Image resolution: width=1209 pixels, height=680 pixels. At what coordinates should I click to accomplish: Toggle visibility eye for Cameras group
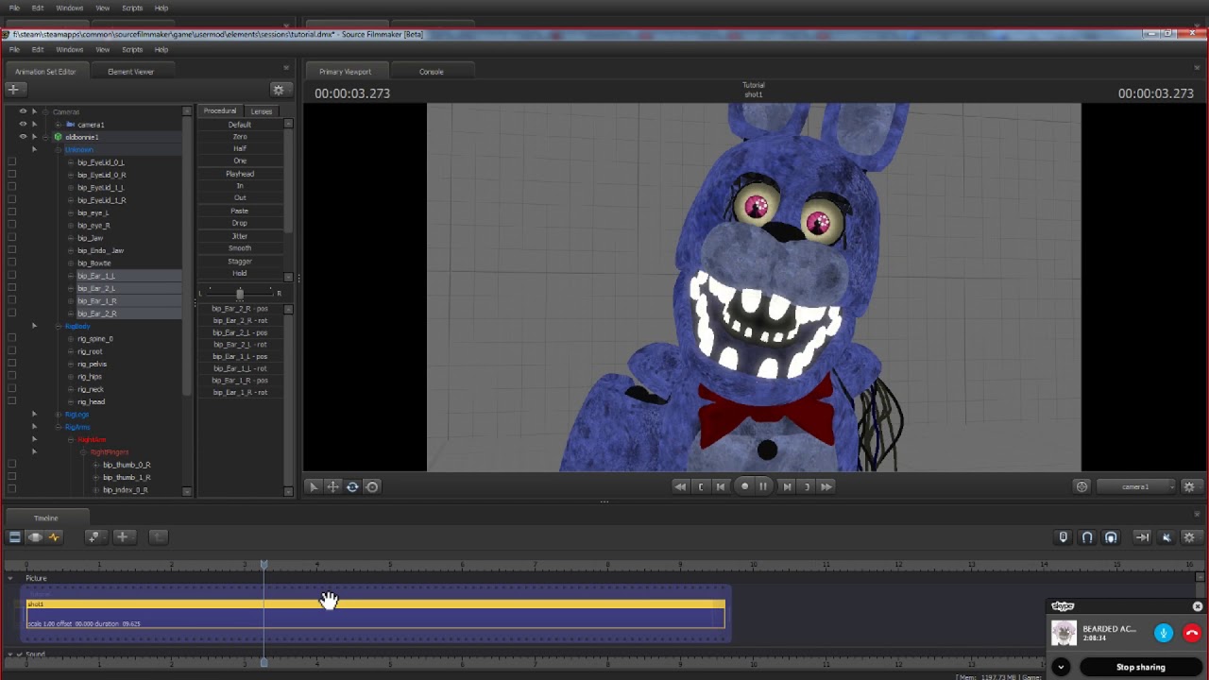(x=23, y=111)
